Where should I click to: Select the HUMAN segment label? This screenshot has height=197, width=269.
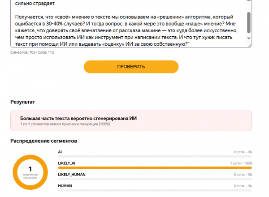[65, 186]
